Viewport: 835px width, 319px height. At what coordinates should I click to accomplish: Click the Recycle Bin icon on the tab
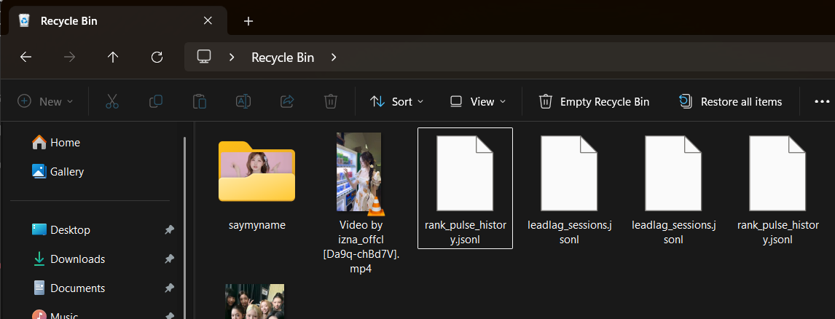[24, 21]
